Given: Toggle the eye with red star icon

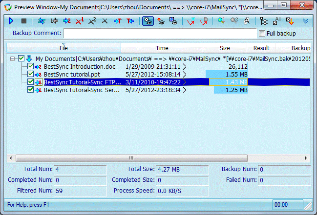Looking at the screenshot, I should (x=161, y=21).
